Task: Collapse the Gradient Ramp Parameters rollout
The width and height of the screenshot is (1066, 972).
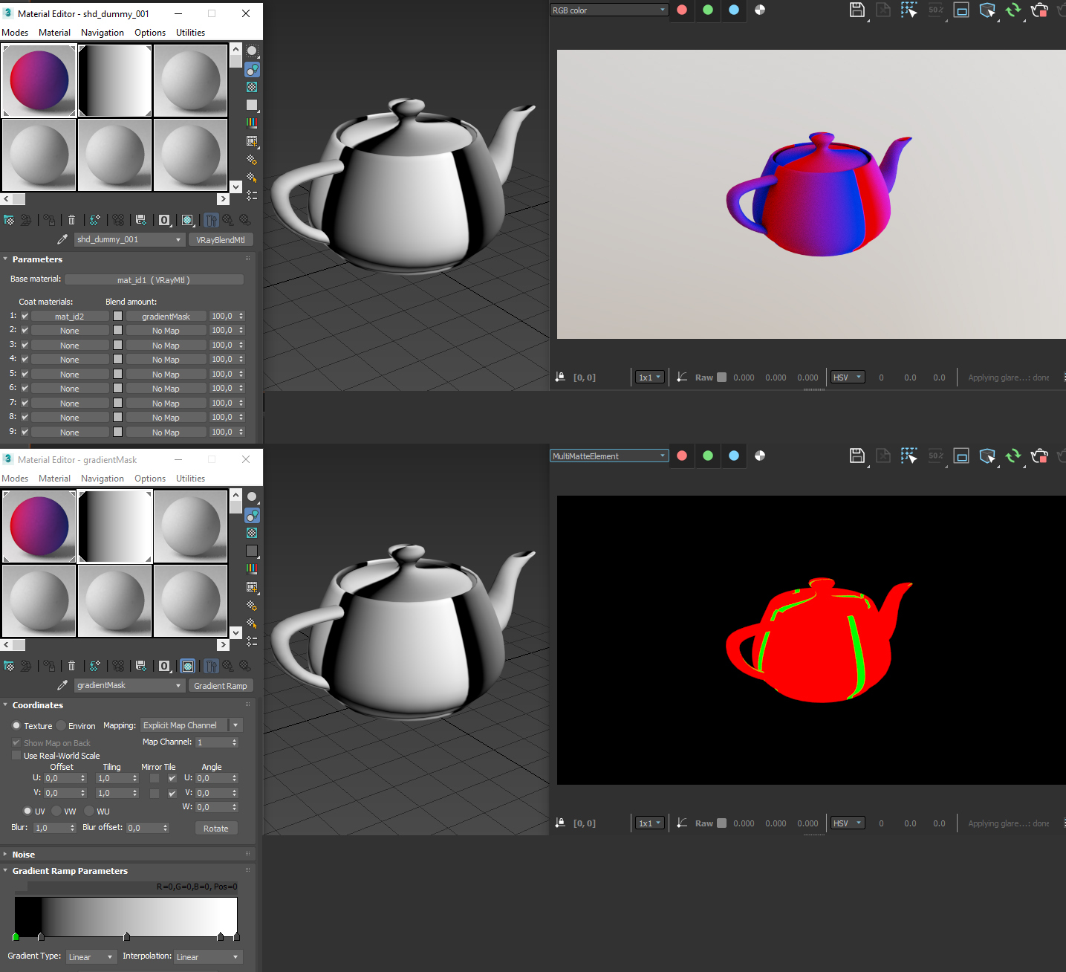Action: [70, 871]
